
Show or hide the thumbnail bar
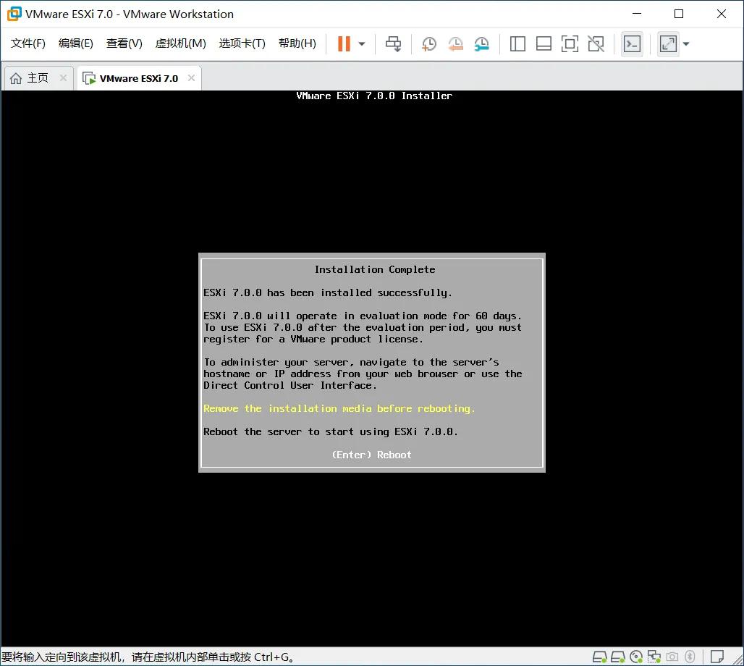(x=544, y=43)
